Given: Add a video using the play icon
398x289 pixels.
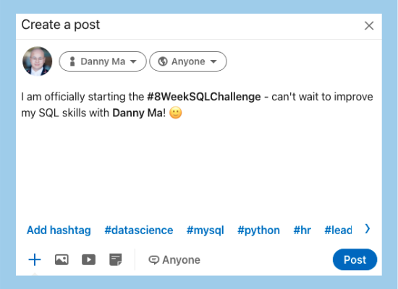Looking at the screenshot, I should tap(88, 260).
